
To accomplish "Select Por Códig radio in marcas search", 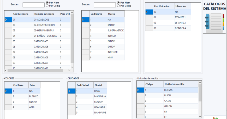I will 118,6.
